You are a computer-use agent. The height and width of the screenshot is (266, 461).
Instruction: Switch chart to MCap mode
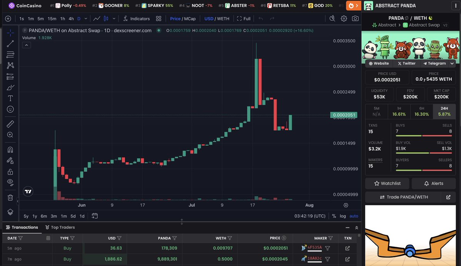click(x=190, y=18)
